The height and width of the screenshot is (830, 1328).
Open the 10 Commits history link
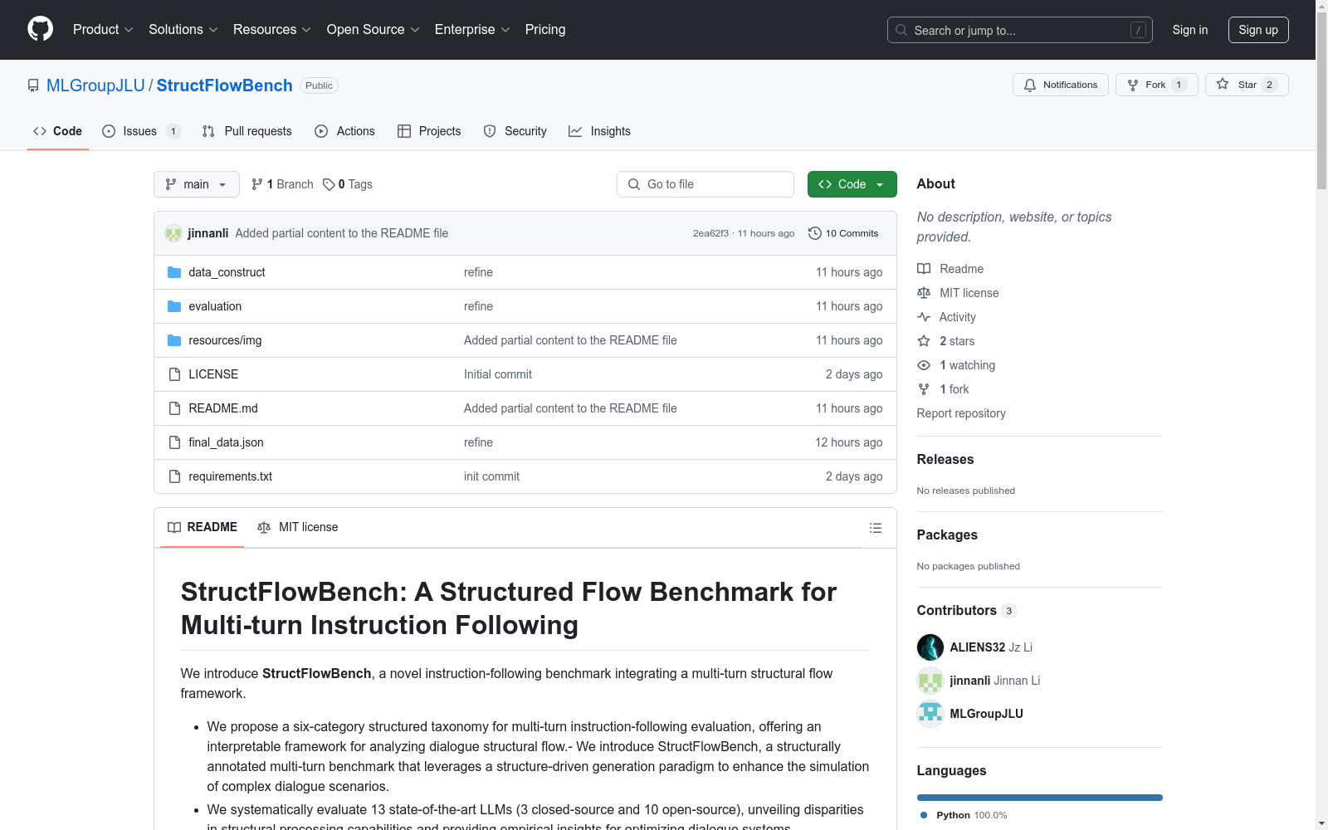click(844, 233)
